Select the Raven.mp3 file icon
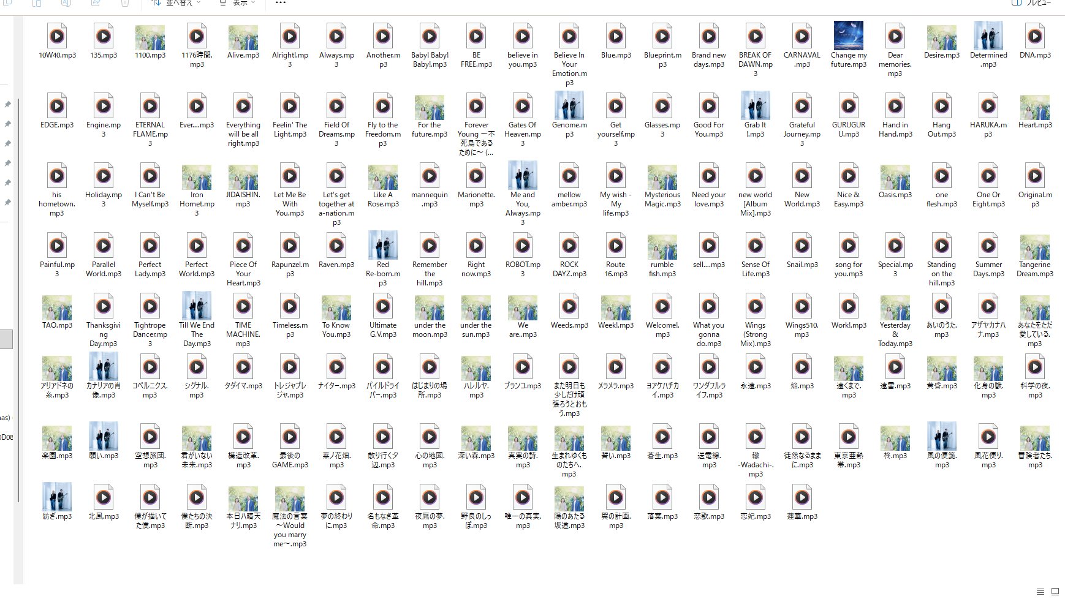Image resolution: width=1065 pixels, height=599 pixels. pos(336,246)
